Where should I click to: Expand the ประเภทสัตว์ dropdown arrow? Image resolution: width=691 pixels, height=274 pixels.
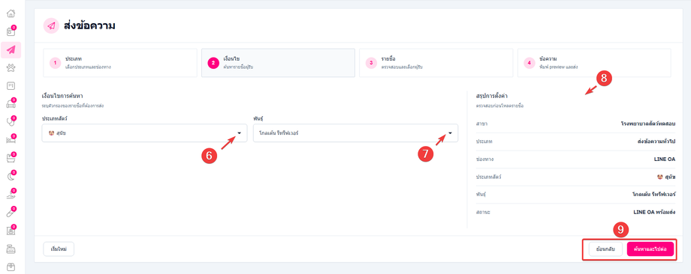(x=240, y=133)
